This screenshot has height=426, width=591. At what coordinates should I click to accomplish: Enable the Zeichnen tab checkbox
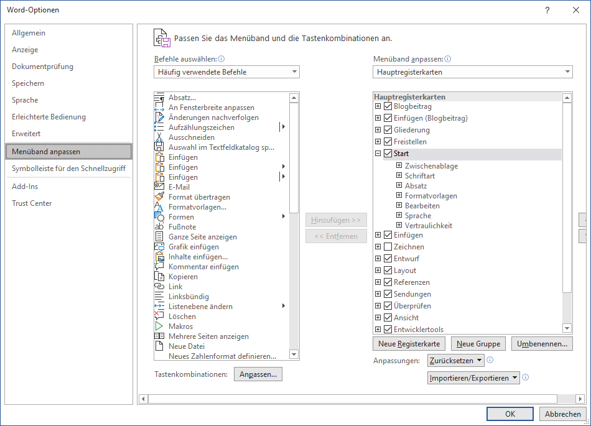click(388, 247)
